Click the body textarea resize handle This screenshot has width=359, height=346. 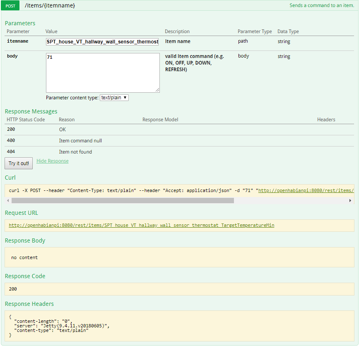coord(157,90)
